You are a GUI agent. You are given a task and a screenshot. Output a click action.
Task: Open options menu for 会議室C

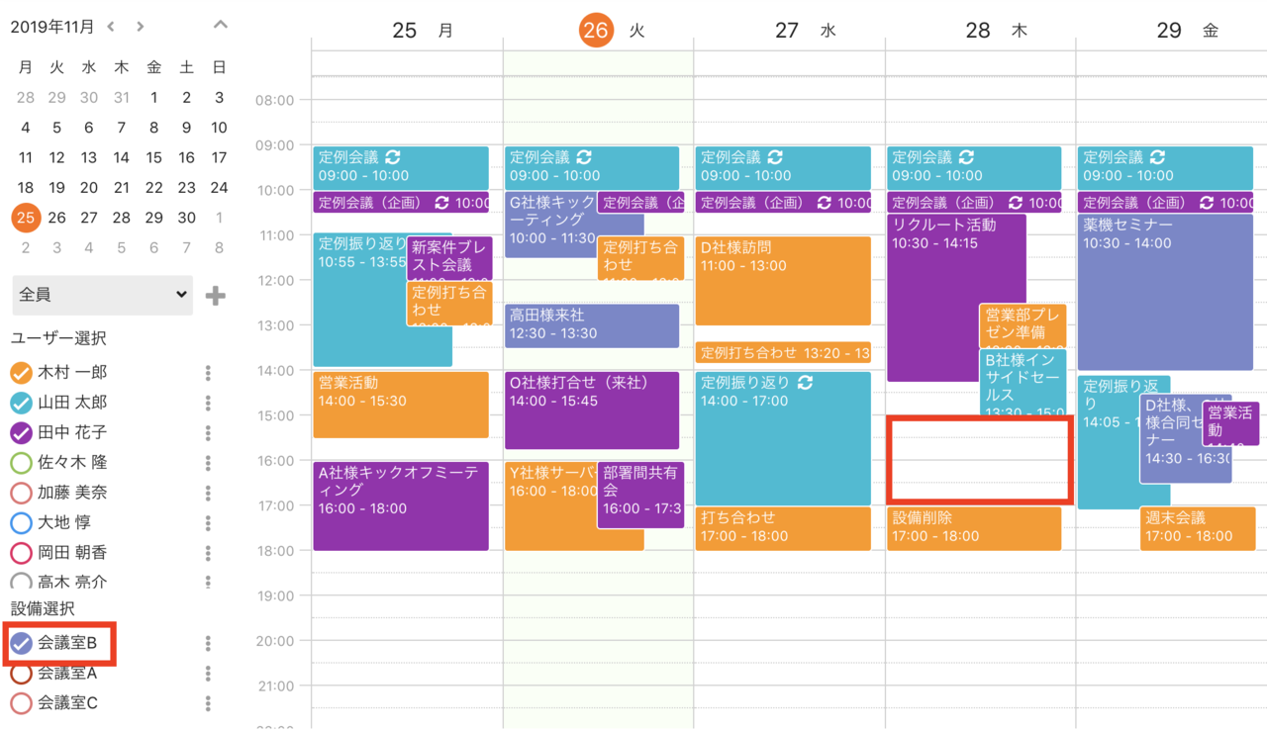208,703
